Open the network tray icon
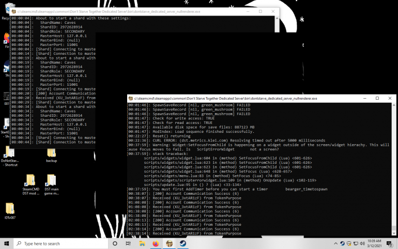This screenshot has height=249, width=398. (x=356, y=244)
